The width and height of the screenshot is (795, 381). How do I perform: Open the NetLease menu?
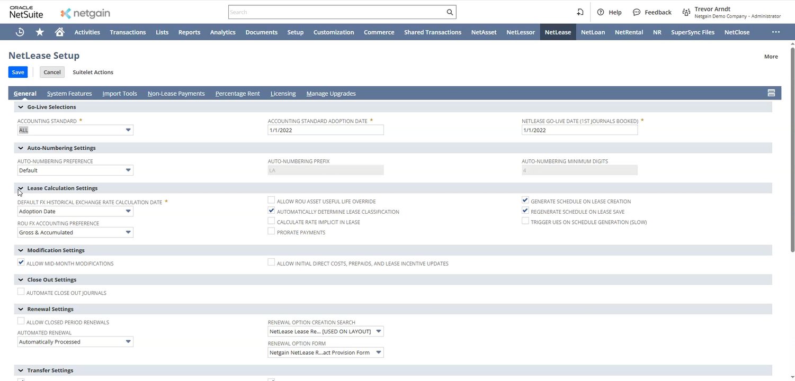pyautogui.click(x=558, y=32)
